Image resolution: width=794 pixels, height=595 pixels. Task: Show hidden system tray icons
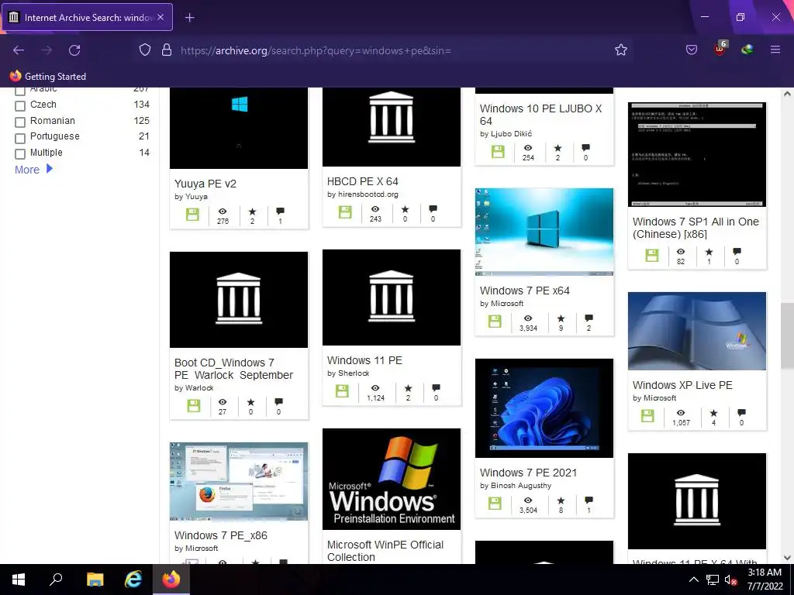coord(694,580)
